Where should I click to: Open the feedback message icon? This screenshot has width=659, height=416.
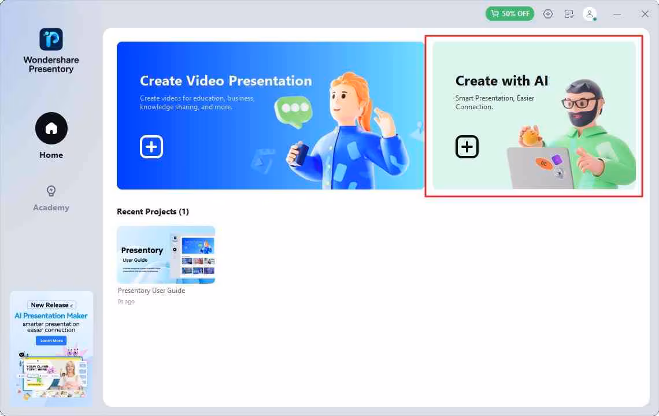pos(569,14)
